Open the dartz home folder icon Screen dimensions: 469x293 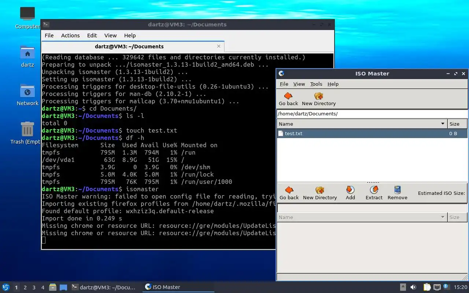tap(27, 53)
